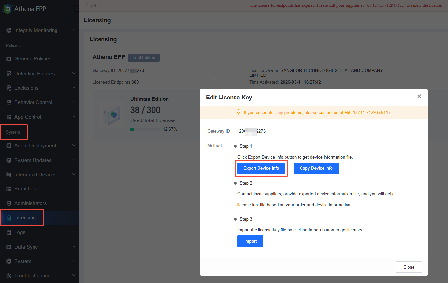Expand the Detection Policies chevron

74,73
